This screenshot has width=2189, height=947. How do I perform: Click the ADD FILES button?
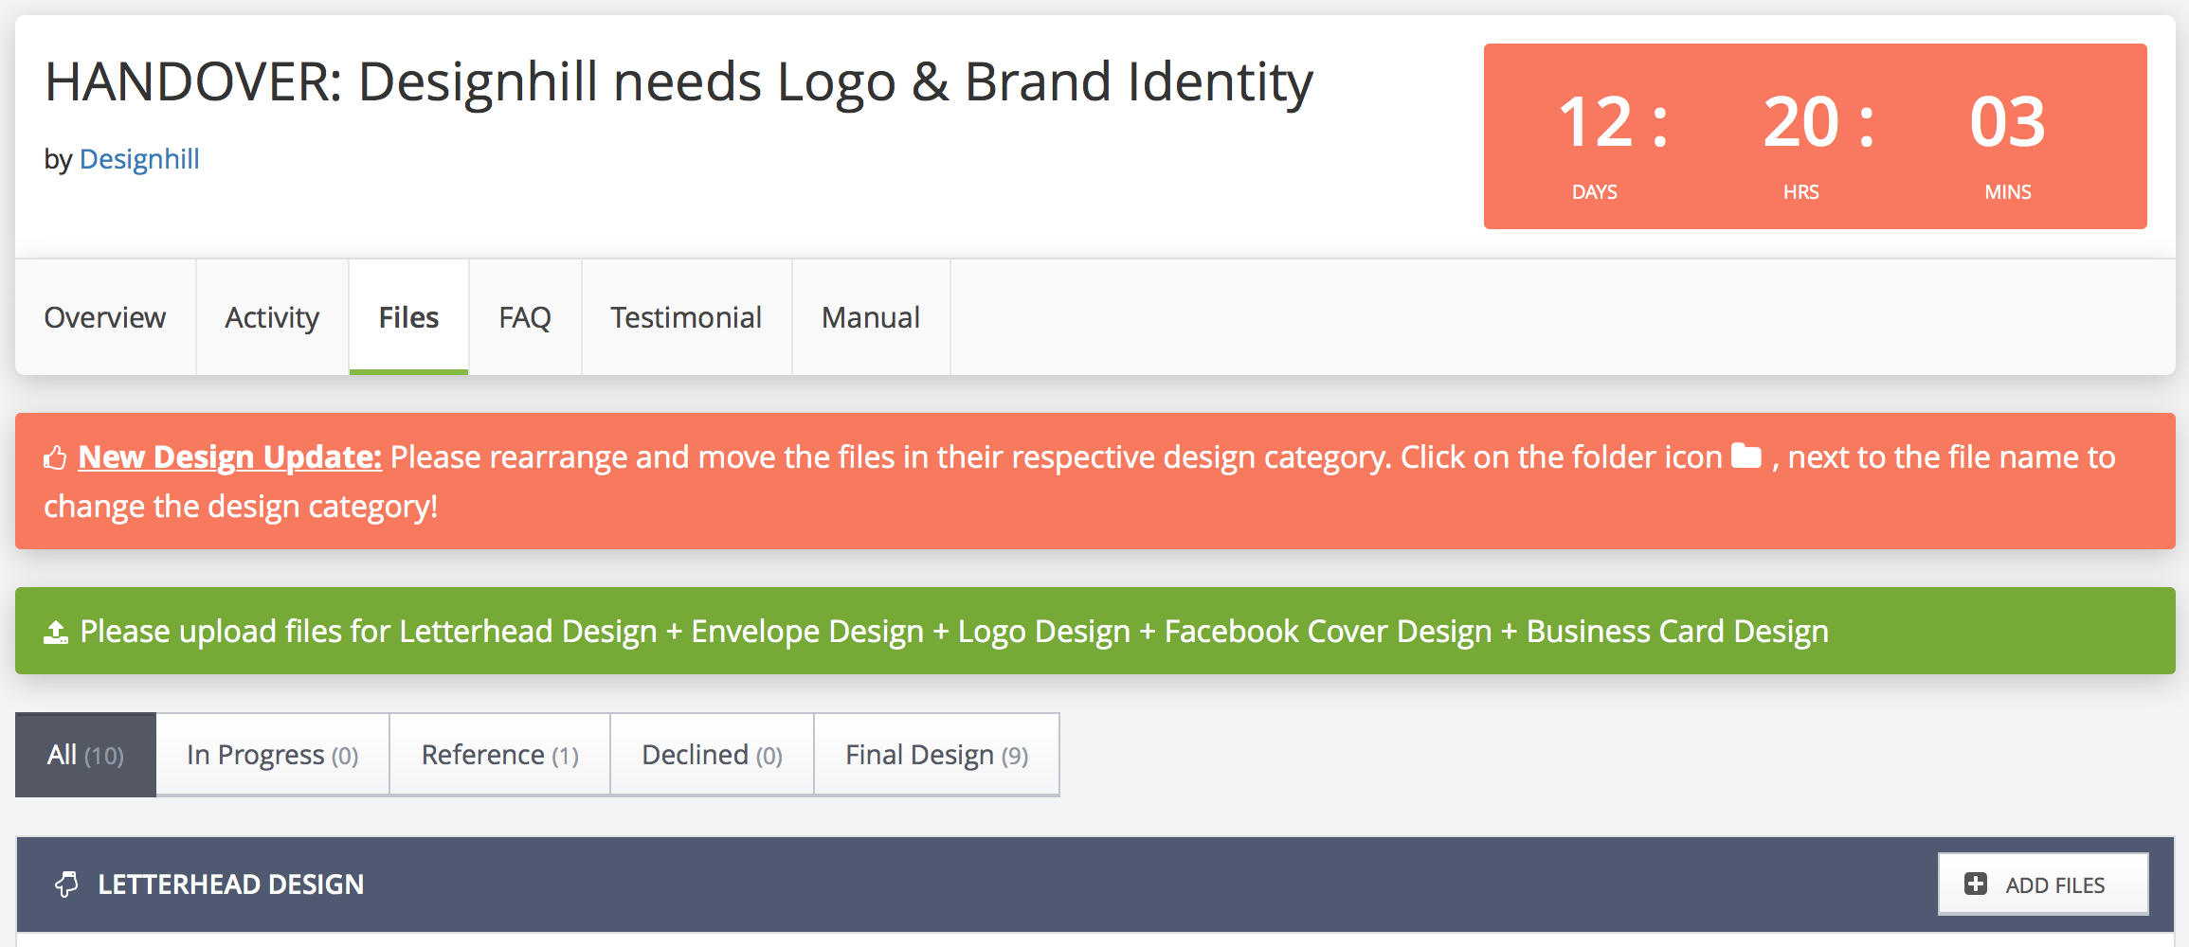tap(2043, 884)
